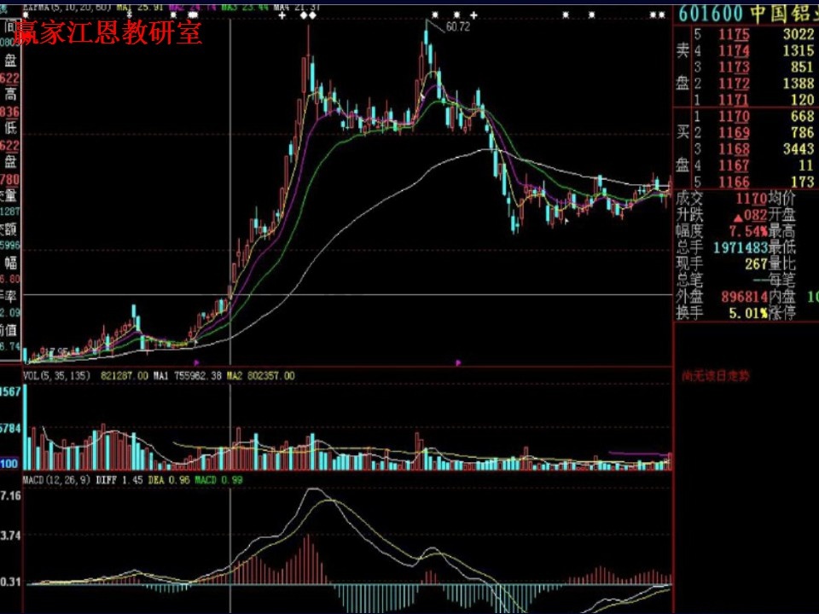Viewport: 819px width, 614px height.
Task: Select the buy level 1 price 1170
Action: [733, 117]
